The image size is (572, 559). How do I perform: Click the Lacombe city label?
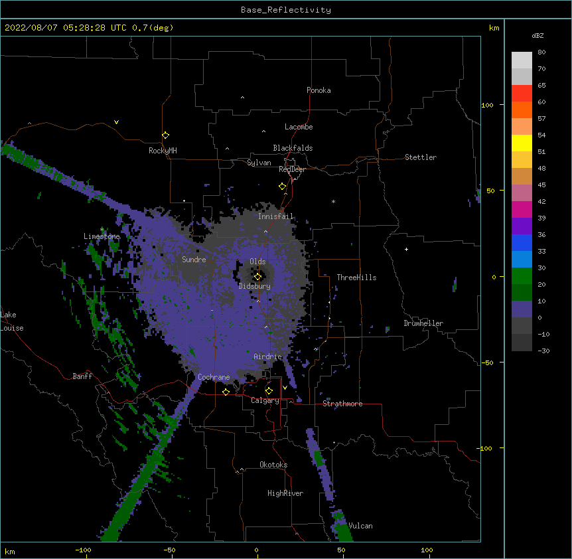point(299,127)
